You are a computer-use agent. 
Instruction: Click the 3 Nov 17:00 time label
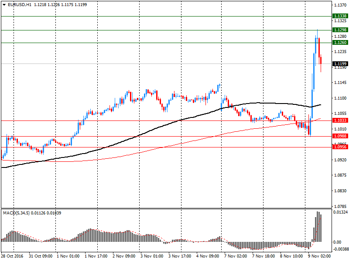pyautogui.click(x=180, y=256)
